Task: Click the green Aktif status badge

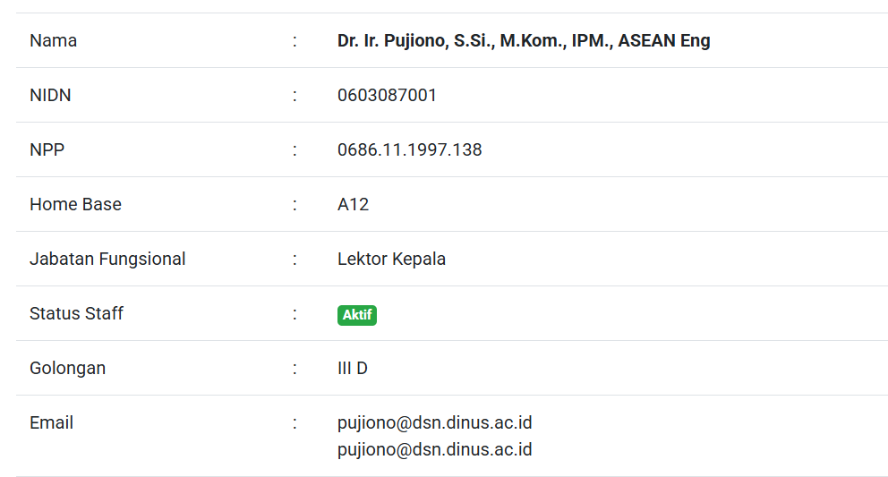Action: click(x=356, y=315)
